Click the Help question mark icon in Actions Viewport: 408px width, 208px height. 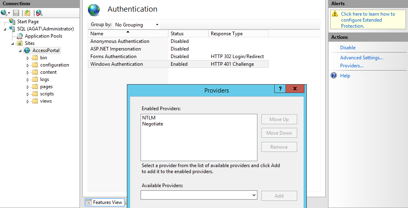tap(334, 76)
